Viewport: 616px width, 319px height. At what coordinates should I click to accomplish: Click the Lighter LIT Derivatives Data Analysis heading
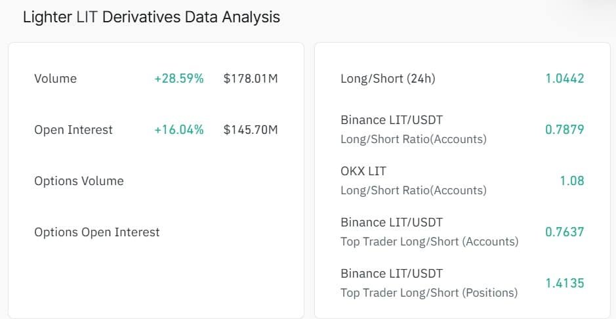[x=151, y=17]
